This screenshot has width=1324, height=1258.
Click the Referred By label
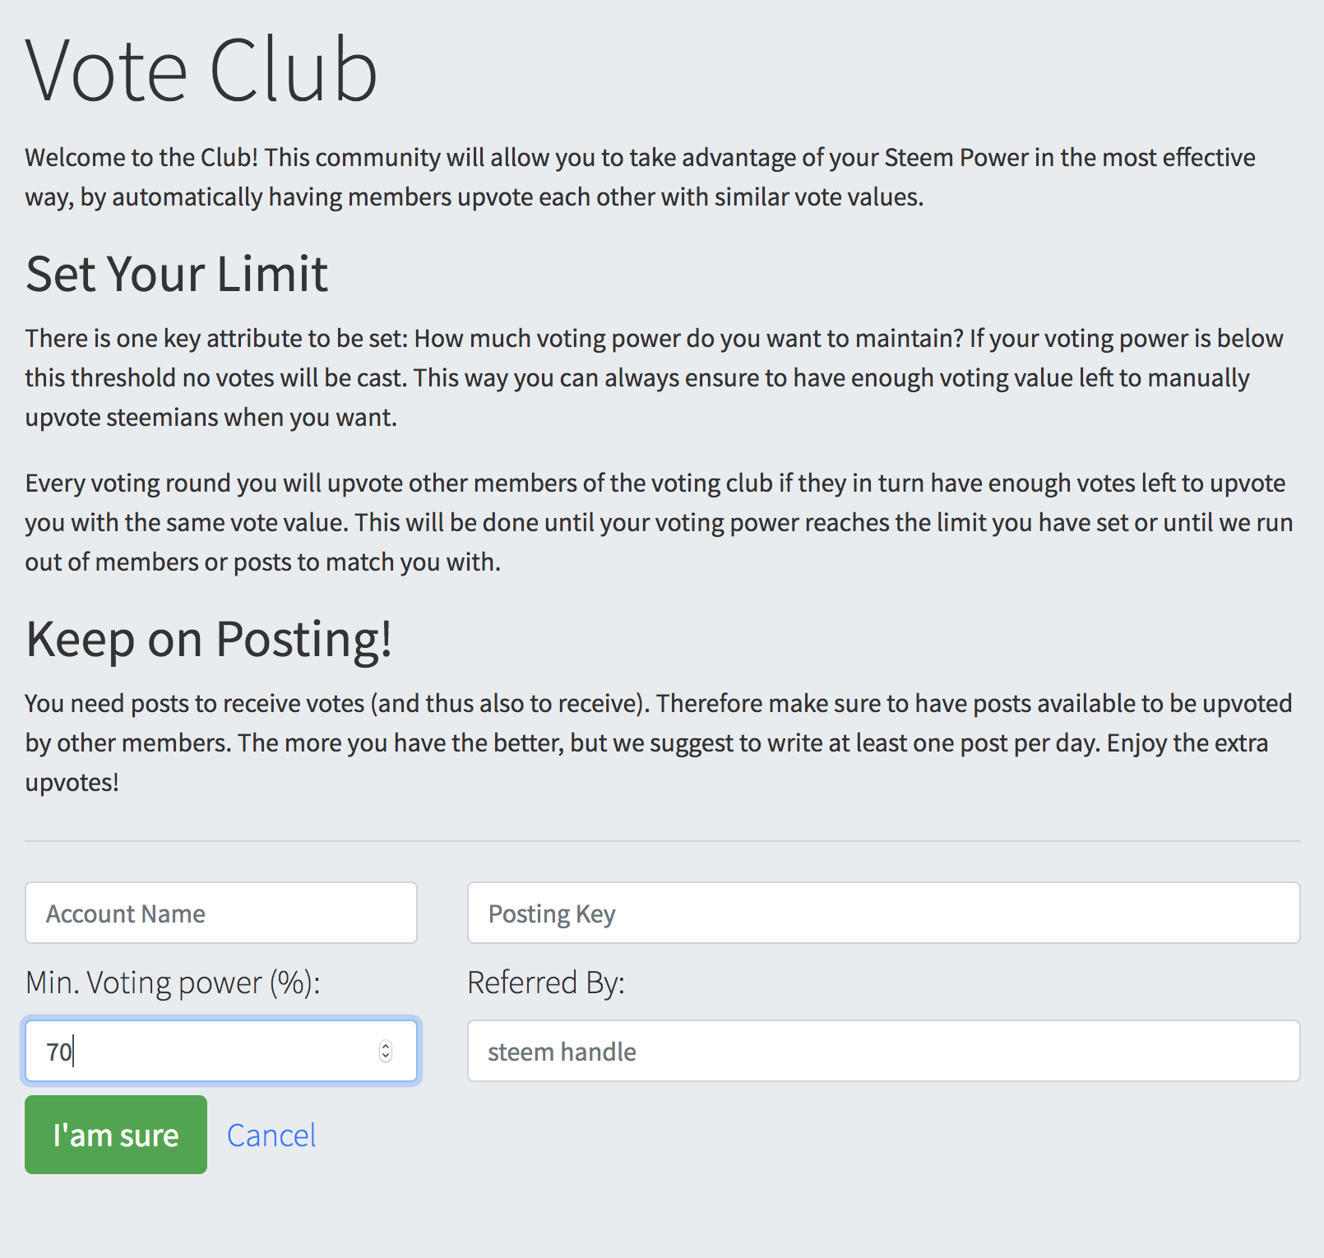(546, 983)
